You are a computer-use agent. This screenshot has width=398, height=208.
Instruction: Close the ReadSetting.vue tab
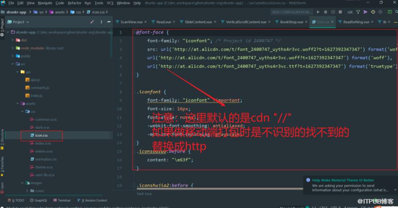(372, 22)
